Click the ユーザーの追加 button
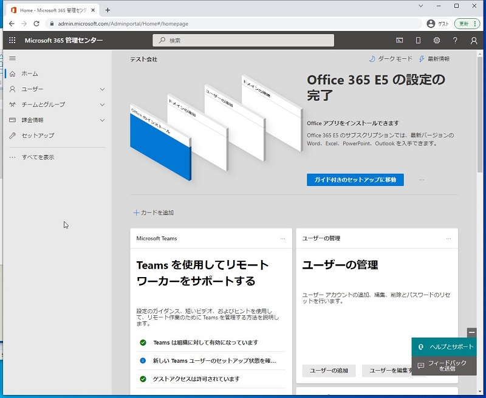 pyautogui.click(x=329, y=371)
